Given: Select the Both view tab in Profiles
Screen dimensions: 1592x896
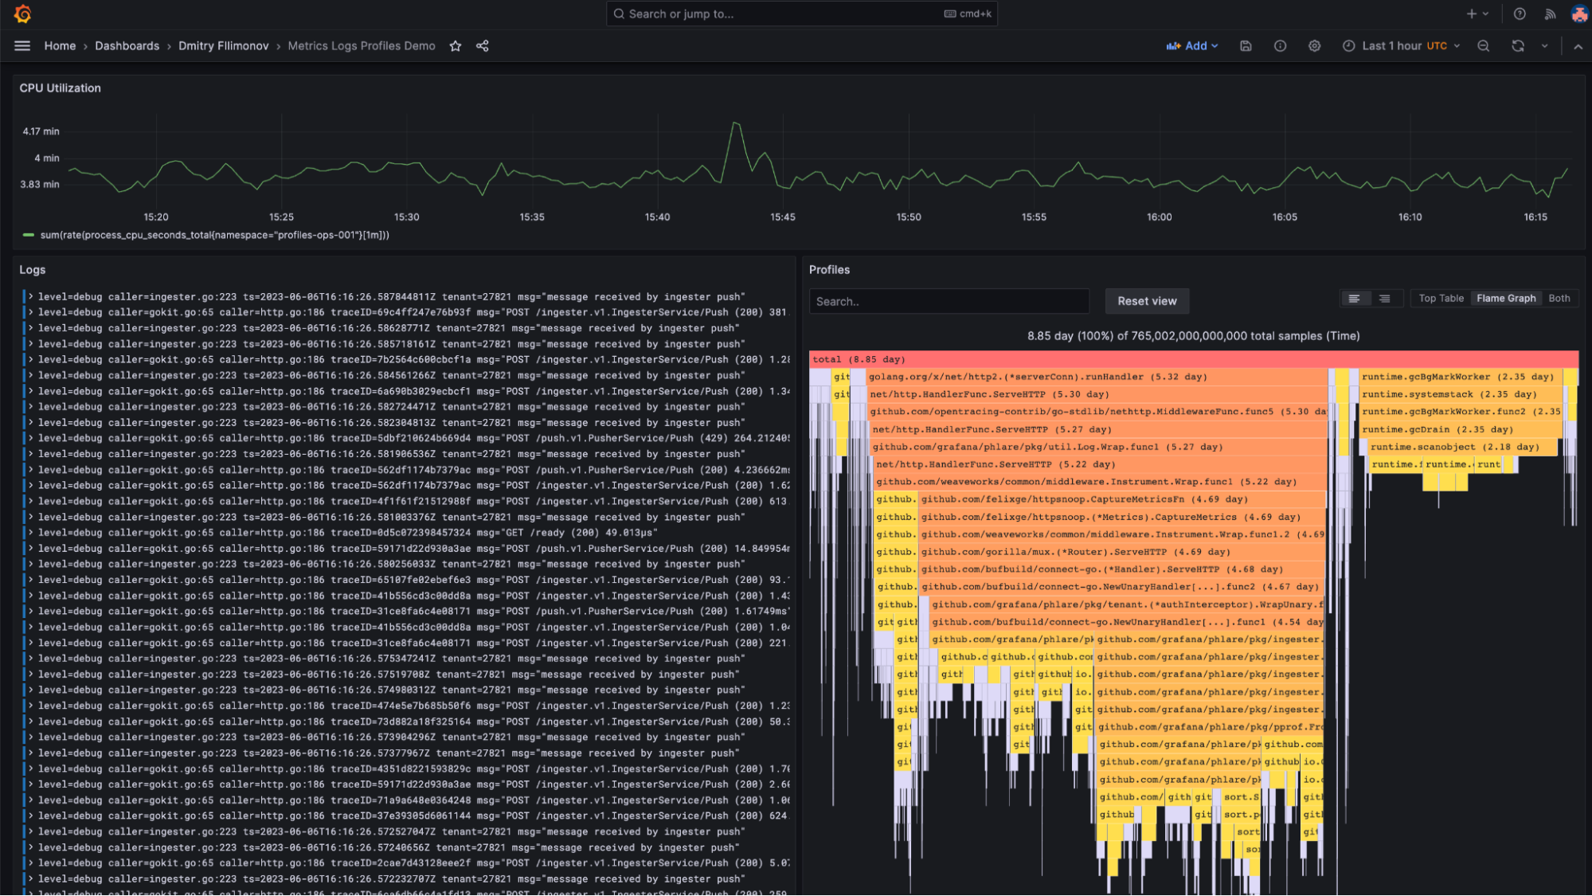Looking at the screenshot, I should click(x=1559, y=298).
